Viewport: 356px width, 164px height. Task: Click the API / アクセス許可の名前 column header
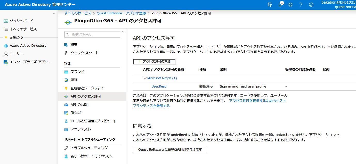pos(164,70)
